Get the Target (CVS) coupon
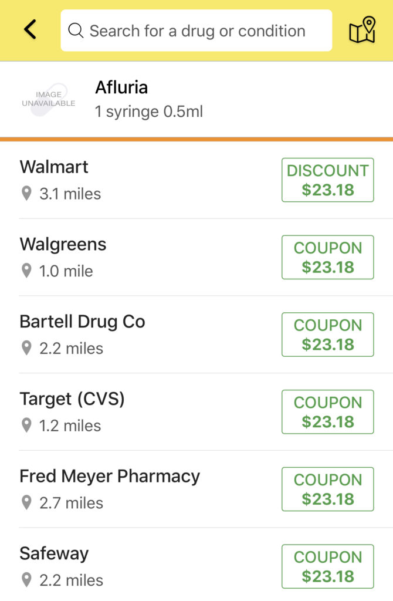Image resolution: width=393 pixels, height=601 pixels. coord(327,411)
